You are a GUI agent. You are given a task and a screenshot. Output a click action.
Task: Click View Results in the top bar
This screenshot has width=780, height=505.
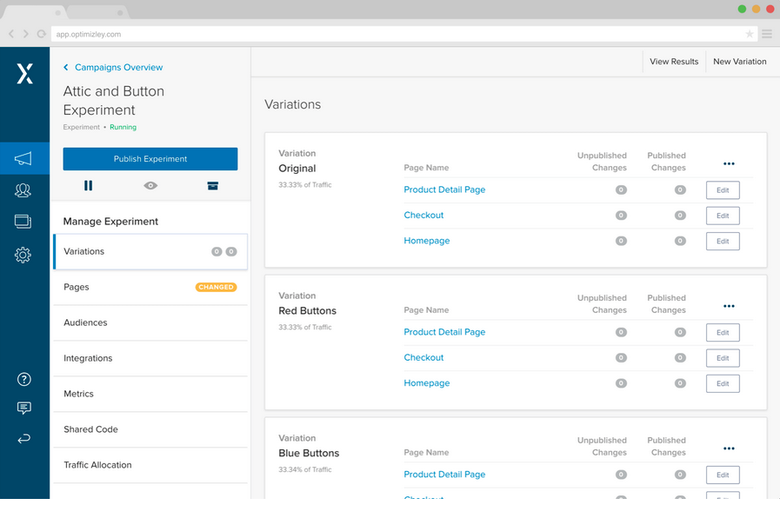click(674, 62)
